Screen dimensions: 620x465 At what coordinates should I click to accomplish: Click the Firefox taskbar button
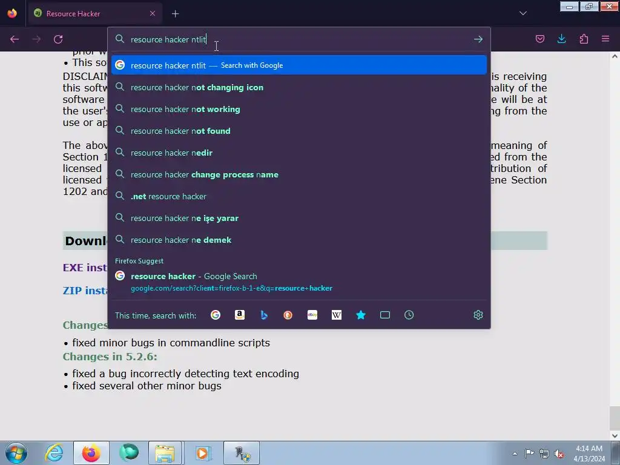pyautogui.click(x=91, y=453)
